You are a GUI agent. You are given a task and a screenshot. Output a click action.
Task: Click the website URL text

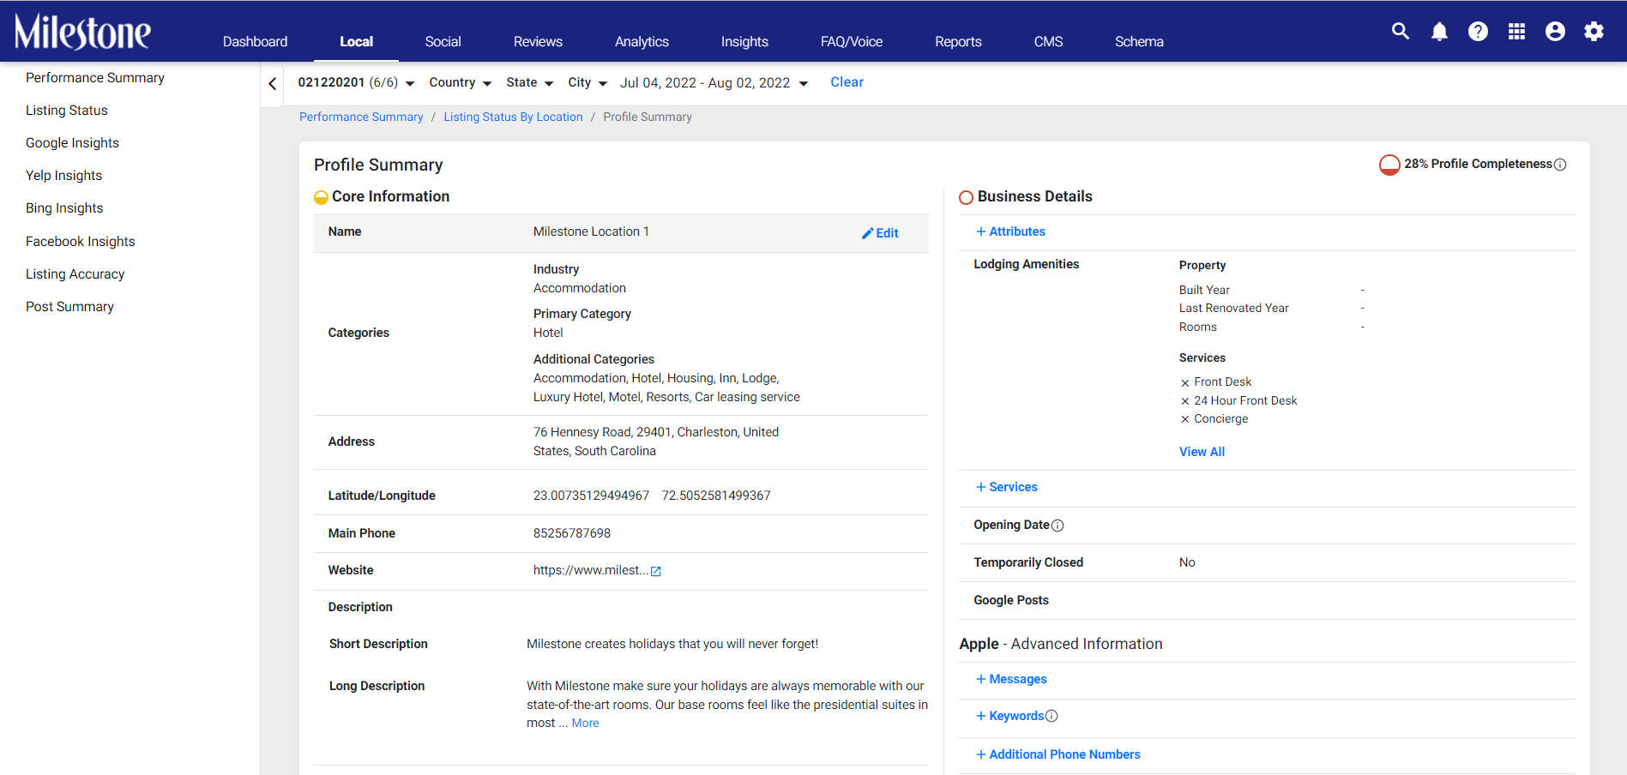(x=591, y=570)
